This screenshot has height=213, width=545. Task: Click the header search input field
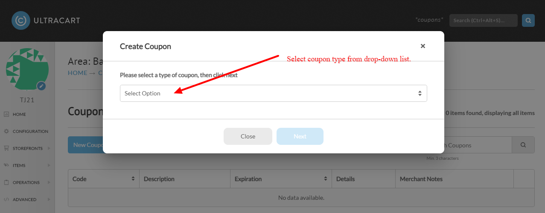tap(484, 20)
